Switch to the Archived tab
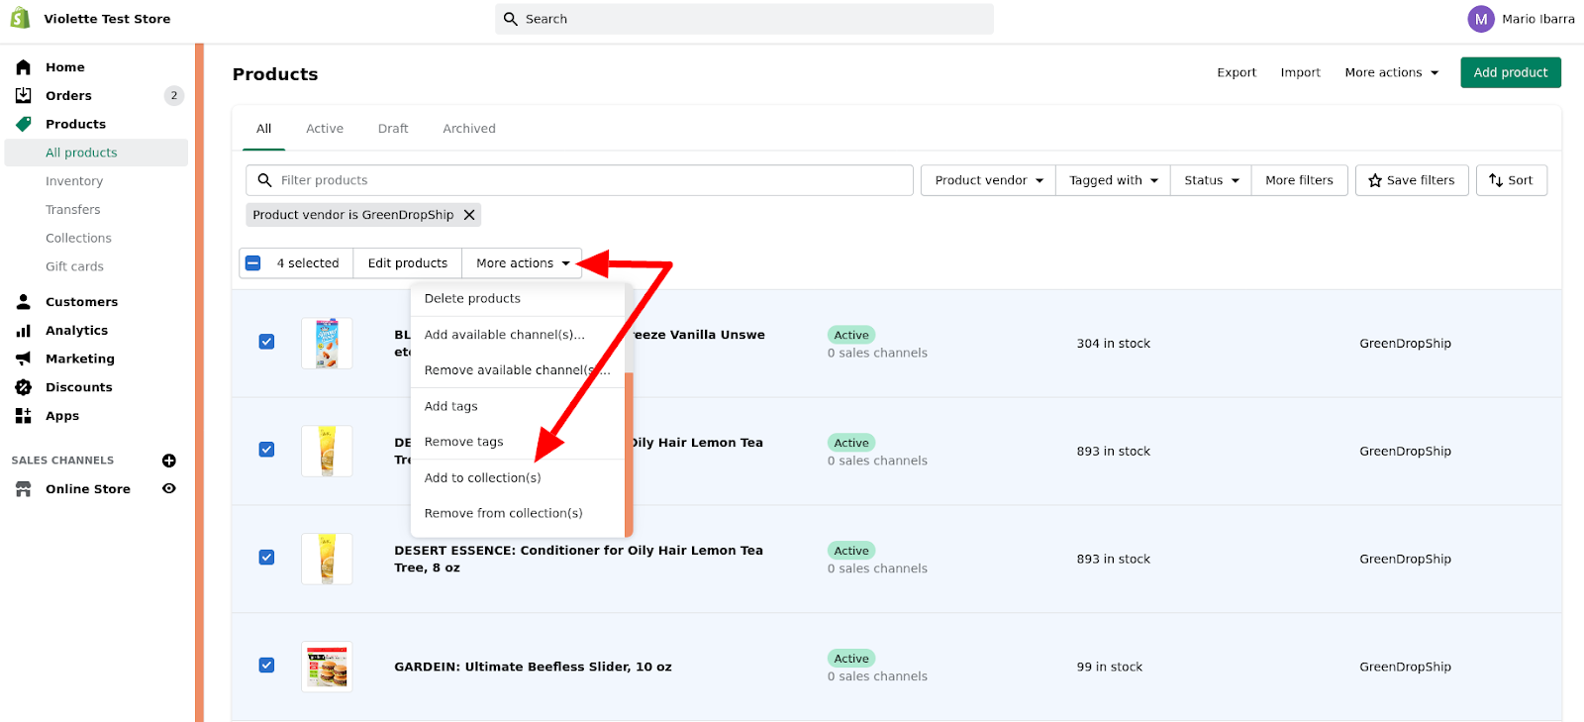This screenshot has width=1584, height=722. point(469,129)
